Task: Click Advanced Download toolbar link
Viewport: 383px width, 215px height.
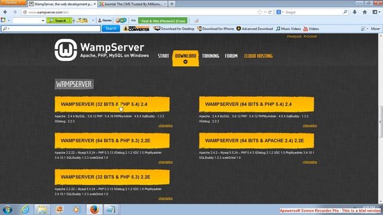Action: pyautogui.click(x=255, y=29)
